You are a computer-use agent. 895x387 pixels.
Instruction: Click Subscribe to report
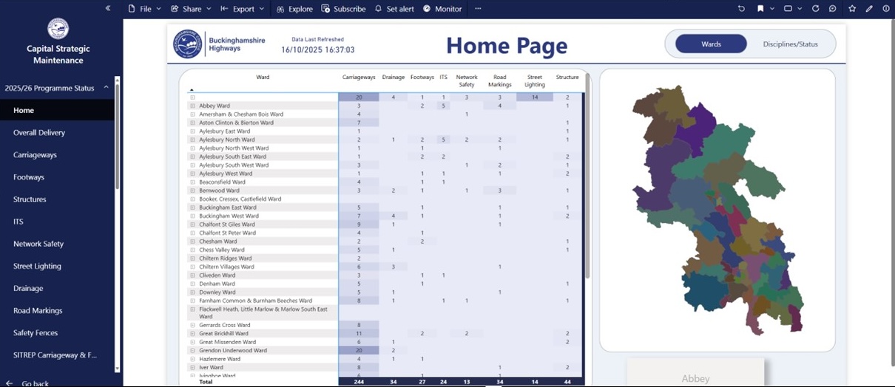[344, 9]
